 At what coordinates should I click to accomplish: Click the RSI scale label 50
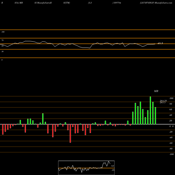[x=2, y=46]
